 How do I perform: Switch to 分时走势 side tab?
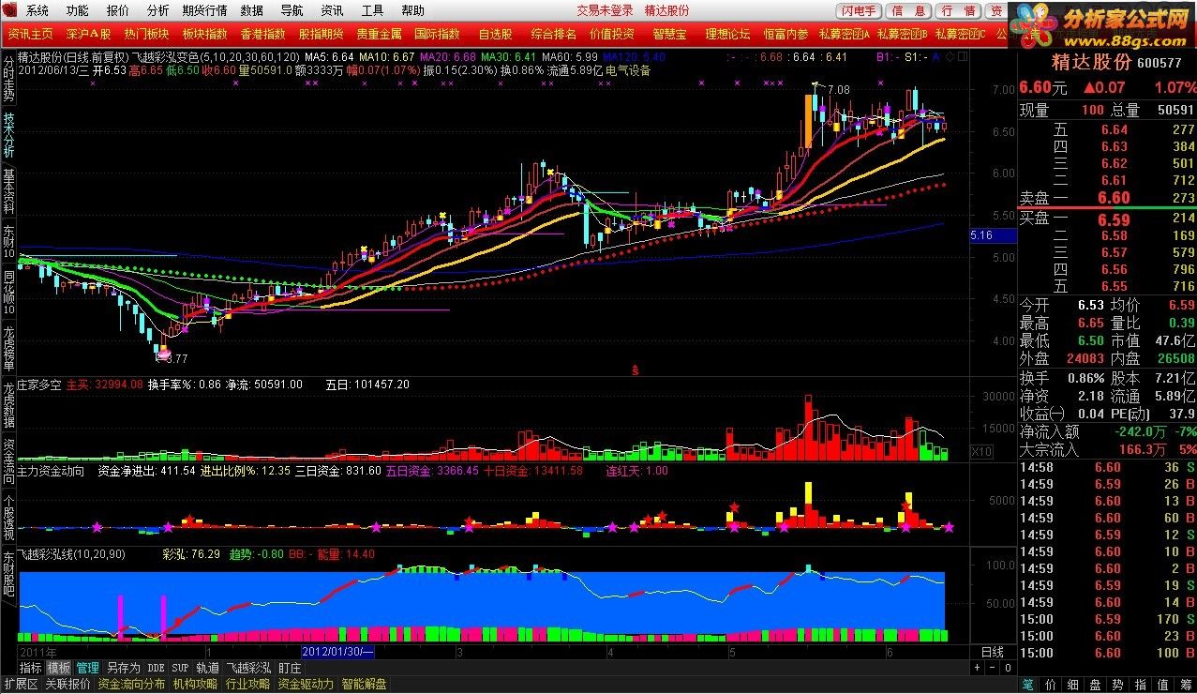(8, 78)
